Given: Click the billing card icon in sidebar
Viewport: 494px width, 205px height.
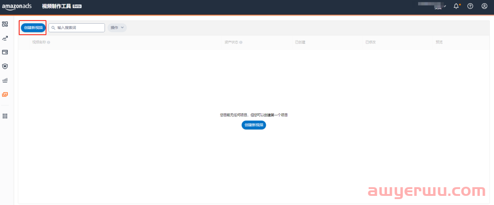Looking at the screenshot, I should tap(5, 52).
